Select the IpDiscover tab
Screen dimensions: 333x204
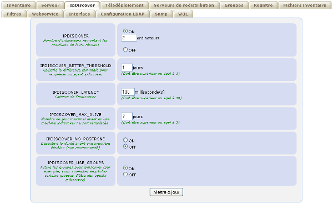82,6
